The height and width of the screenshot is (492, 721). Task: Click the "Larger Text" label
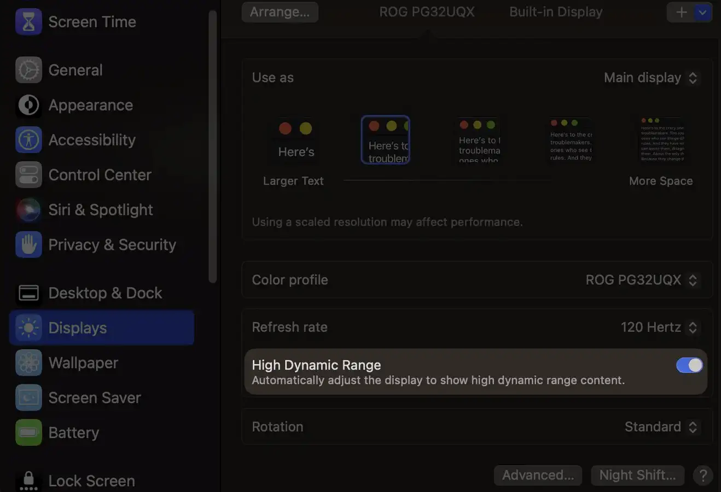[x=293, y=181]
